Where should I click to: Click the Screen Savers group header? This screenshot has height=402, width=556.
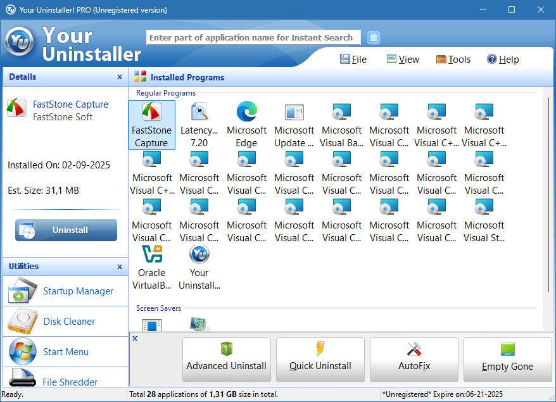click(158, 308)
